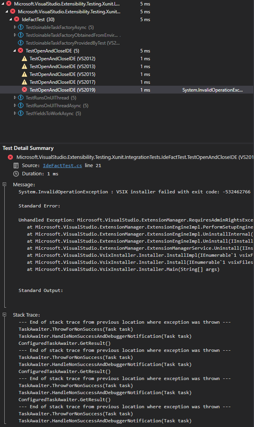Click the Test Detail Summary heading
This screenshot has height=427, width=254.
28,148
